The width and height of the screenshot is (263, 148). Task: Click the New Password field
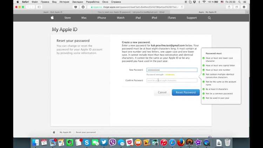tap(172, 70)
